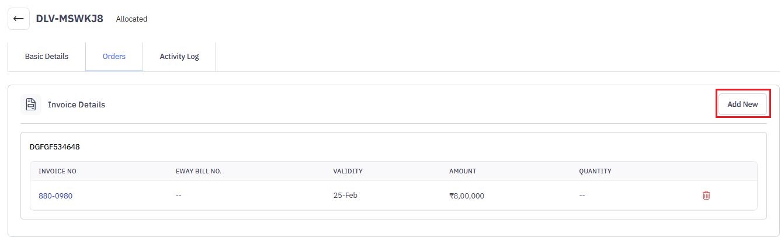Click the invoice document icon
The height and width of the screenshot is (237, 781).
click(31, 104)
